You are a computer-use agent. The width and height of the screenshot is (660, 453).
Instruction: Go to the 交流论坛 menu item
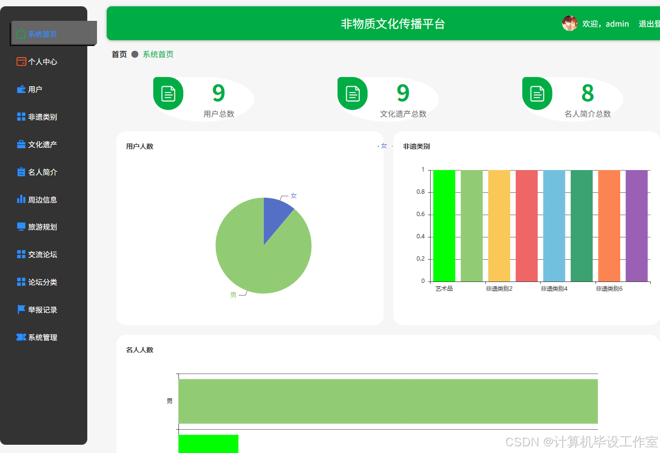[x=44, y=254]
